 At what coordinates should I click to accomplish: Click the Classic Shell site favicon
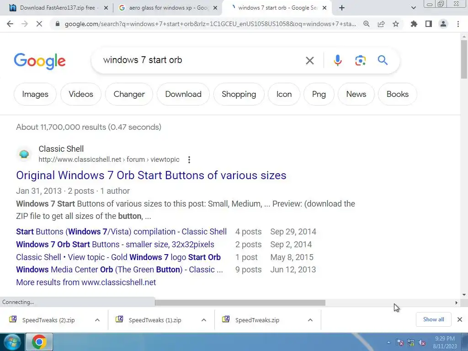tap(24, 154)
